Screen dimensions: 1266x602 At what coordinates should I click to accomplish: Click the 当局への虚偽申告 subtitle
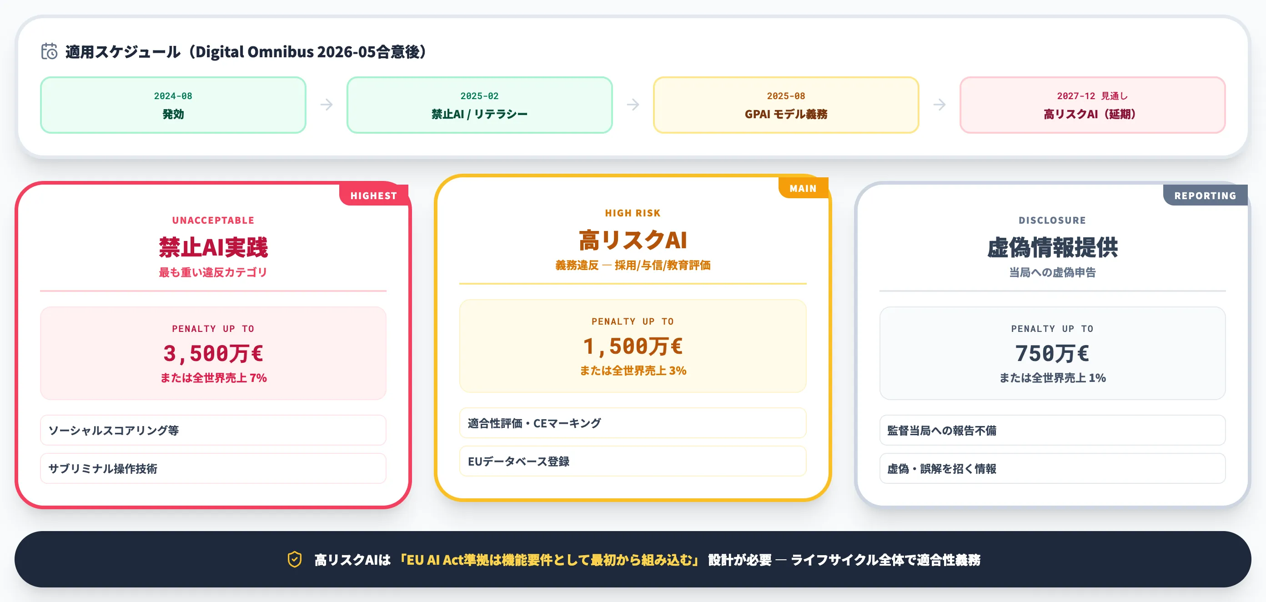[x=1052, y=272]
